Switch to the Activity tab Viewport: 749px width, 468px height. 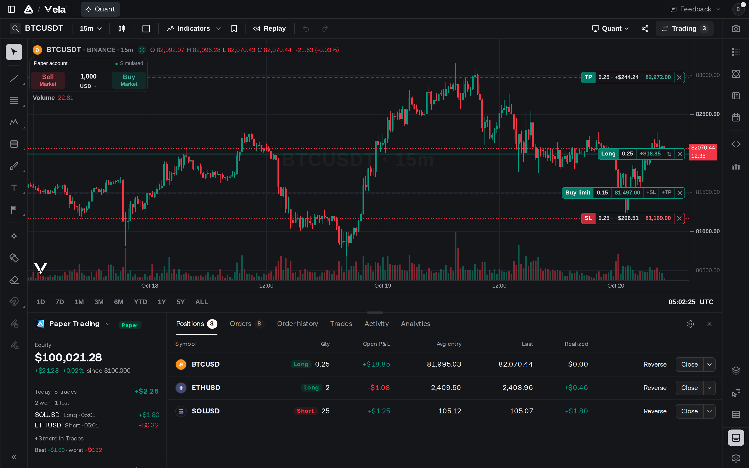pos(376,324)
